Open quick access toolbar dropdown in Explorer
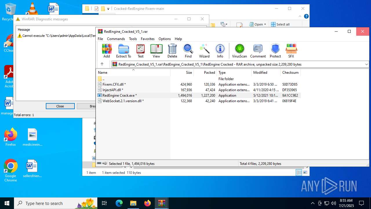Screen dimensions: 371x209 pyautogui.click(x=108, y=9)
